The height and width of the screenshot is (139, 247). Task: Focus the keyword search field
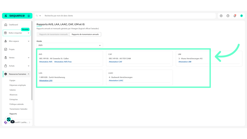coord(129,16)
